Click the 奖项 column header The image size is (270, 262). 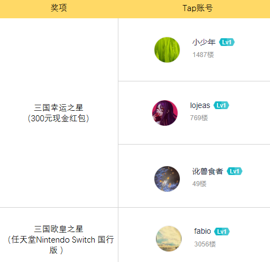(x=59, y=8)
